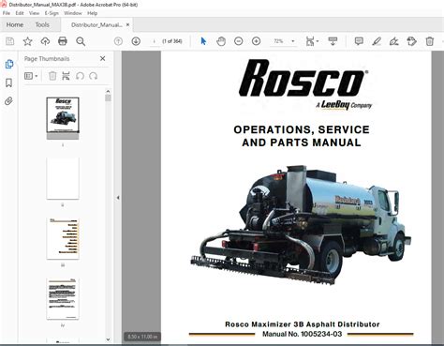Open thumbnails panel options dropdown
The image size is (444, 346).
[x=31, y=76]
